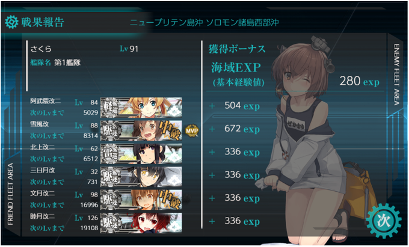This screenshot has width=409, height=247.
Task: Click the 雷巡 ship type gear icon
Action: pos(110,154)
